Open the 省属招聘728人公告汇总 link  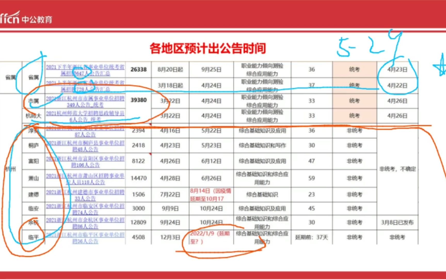pyautogui.click(x=85, y=86)
